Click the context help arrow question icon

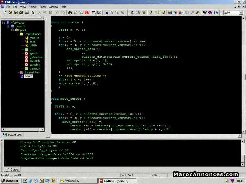(205, 13)
